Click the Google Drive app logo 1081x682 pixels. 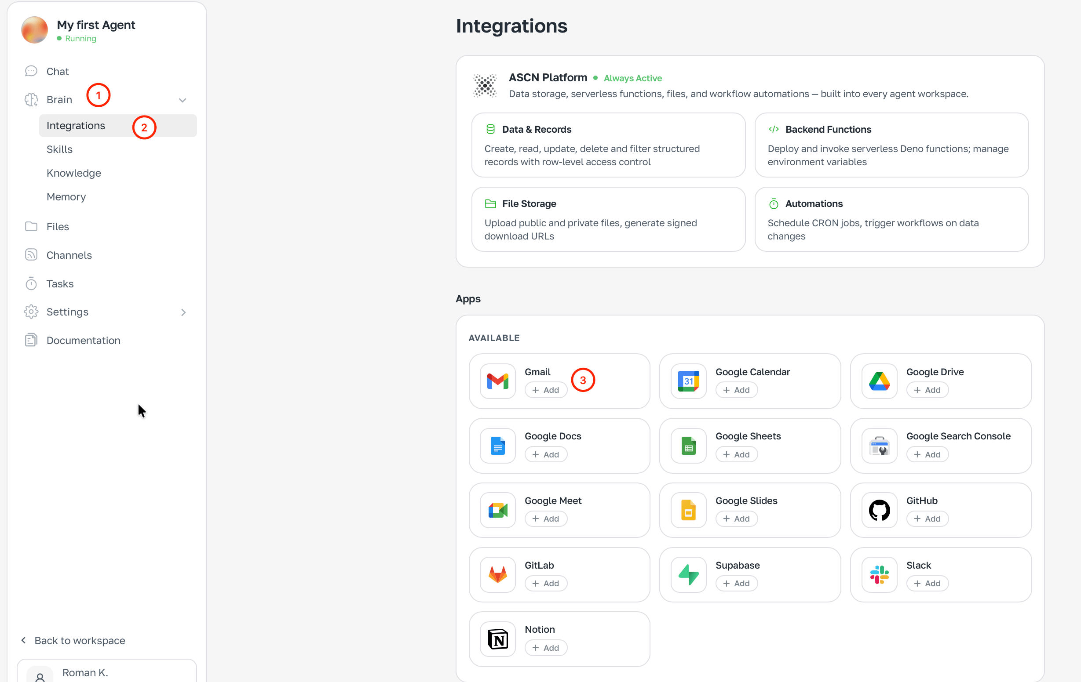[880, 381]
